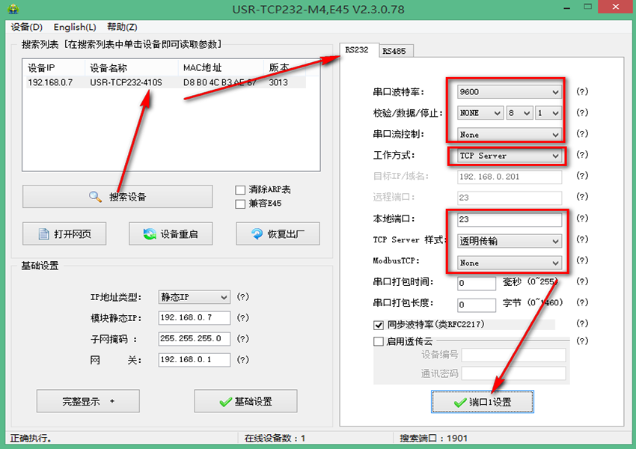Click the green checkmark on 端口1设置 button
Viewport: 636px width, 449px height.
tap(460, 403)
